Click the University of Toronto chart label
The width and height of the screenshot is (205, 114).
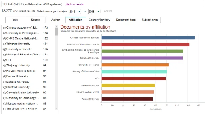89,65
